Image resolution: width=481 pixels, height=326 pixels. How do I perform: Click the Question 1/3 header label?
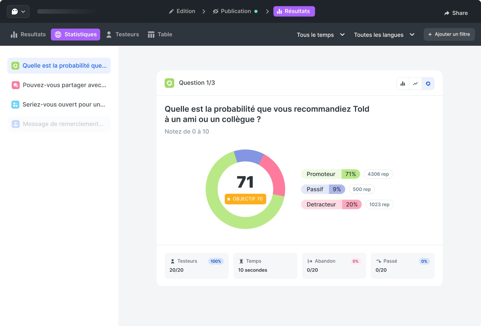[x=197, y=83]
